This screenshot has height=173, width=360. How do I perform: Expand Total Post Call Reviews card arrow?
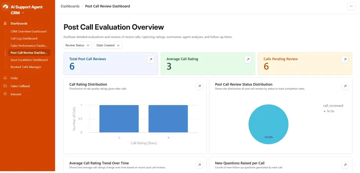(150, 59)
